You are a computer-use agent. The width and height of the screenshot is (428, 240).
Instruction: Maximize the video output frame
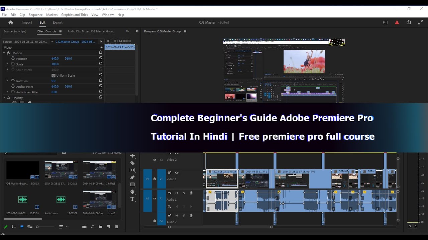pyautogui.click(x=420, y=22)
